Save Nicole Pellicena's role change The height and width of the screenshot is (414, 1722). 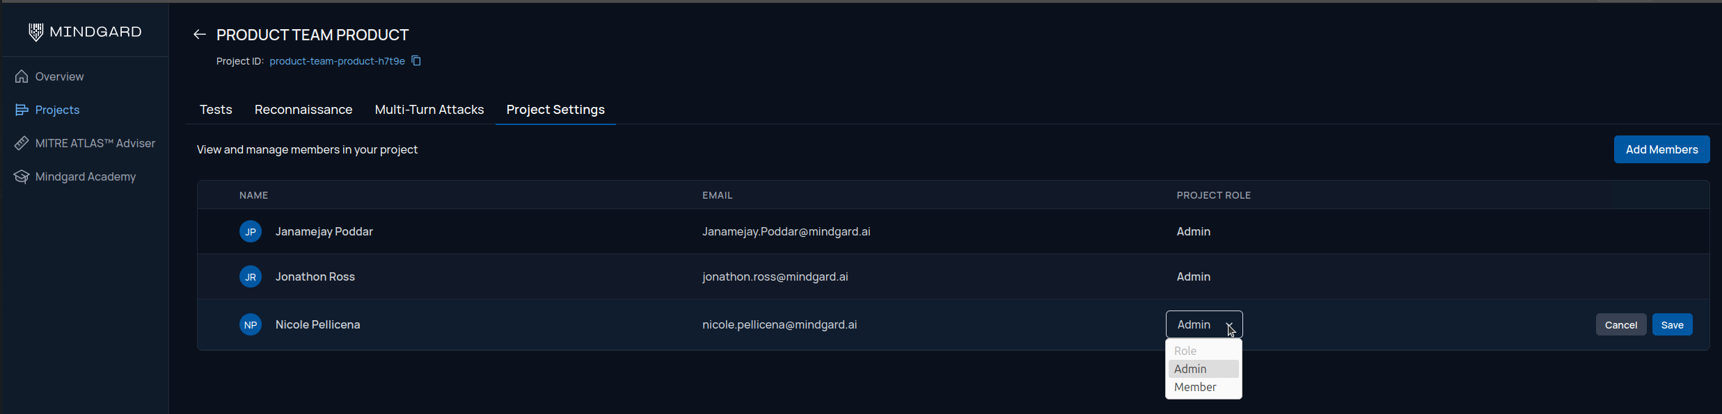tap(1673, 324)
